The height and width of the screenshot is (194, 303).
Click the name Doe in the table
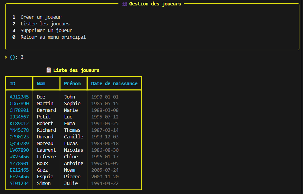40,97
